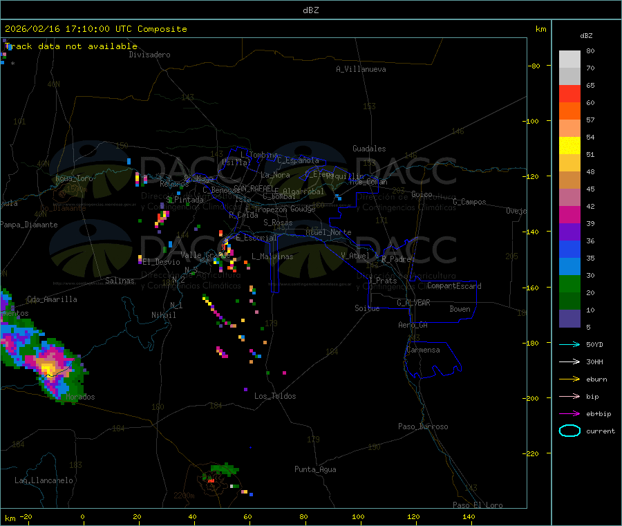
Task: Click the G_Campos map label
Action: click(x=469, y=202)
